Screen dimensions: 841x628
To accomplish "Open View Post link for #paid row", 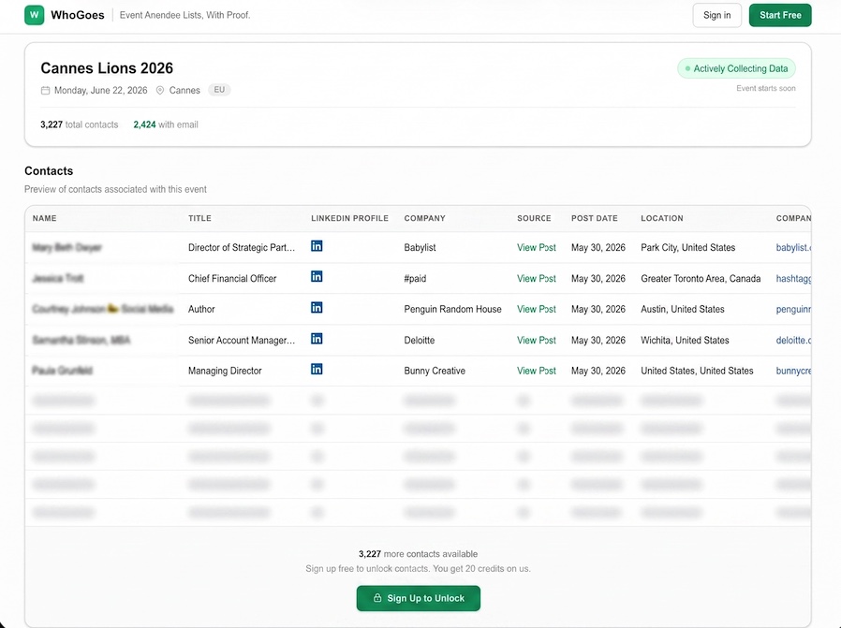I will tap(537, 279).
